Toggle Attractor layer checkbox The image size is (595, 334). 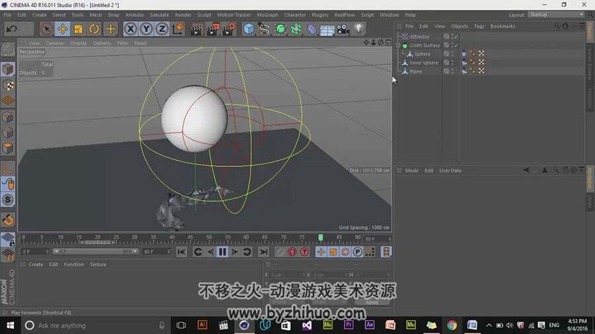click(446, 36)
